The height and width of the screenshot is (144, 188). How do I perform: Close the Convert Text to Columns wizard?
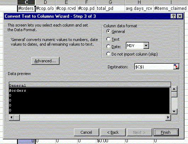pyautogui.click(x=180, y=16)
